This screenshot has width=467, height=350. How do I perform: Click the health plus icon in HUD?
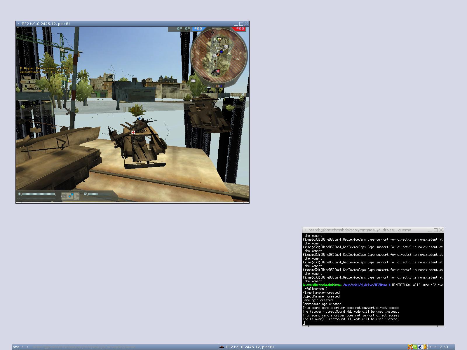tap(19, 194)
